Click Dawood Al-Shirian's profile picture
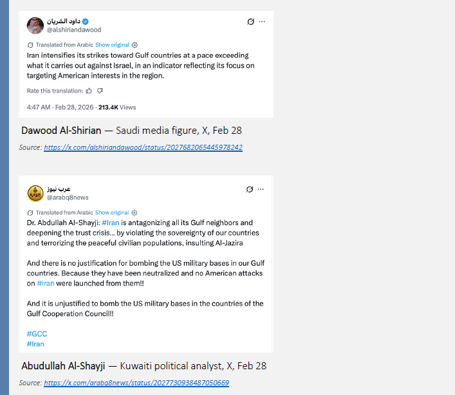 pyautogui.click(x=35, y=25)
